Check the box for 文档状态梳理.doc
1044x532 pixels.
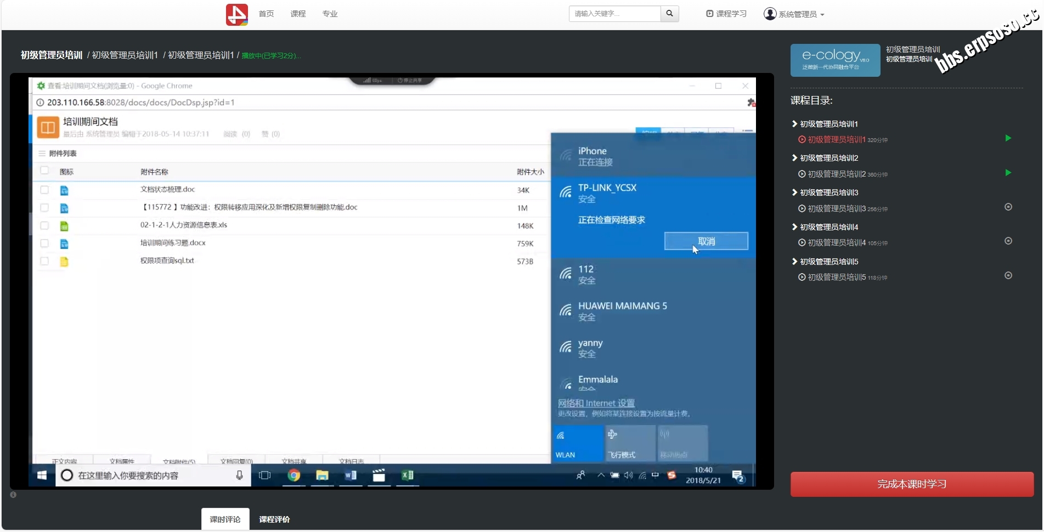point(44,190)
